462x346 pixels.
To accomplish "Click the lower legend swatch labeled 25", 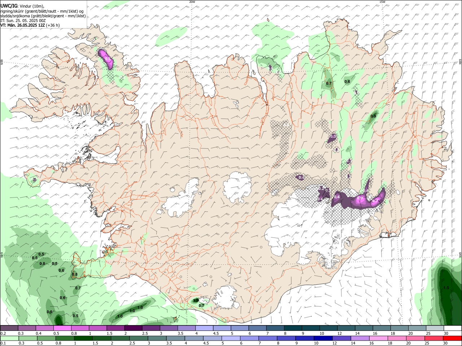I will coord(434,338).
